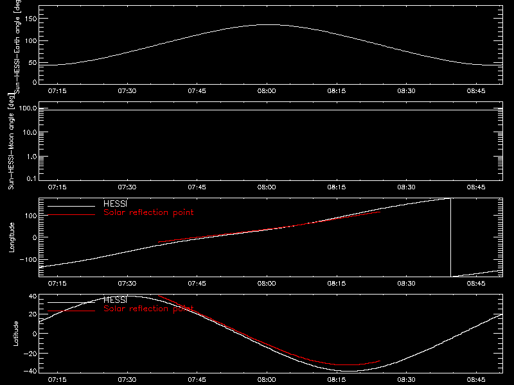Click the Longitude axis title
This screenshot has width=514, height=385.
(x=12, y=237)
